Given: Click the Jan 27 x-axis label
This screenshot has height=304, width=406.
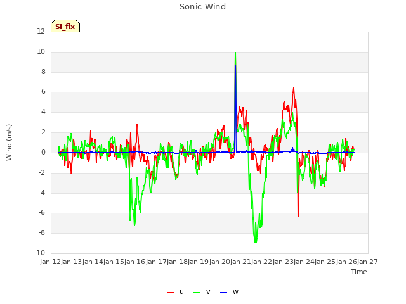Looking at the screenshot, I should pos(367,262).
